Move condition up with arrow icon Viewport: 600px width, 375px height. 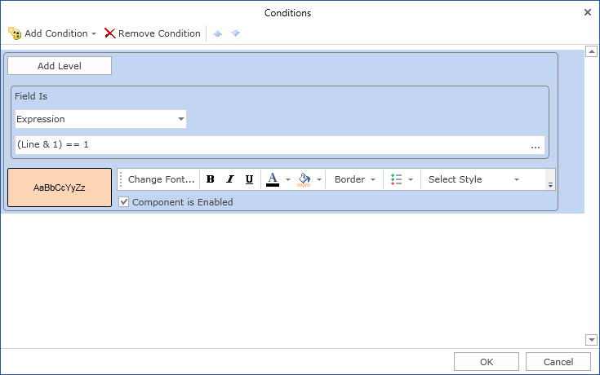coord(218,33)
